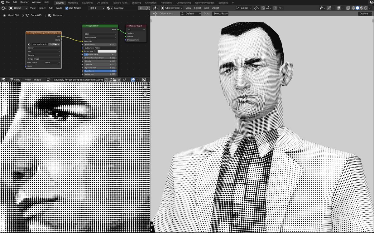374x233 pixels.
Task: Open the Paint mode dropdown in image editor
Action: (16, 80)
